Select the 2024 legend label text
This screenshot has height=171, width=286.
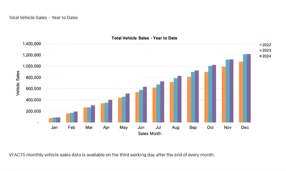pos(267,56)
